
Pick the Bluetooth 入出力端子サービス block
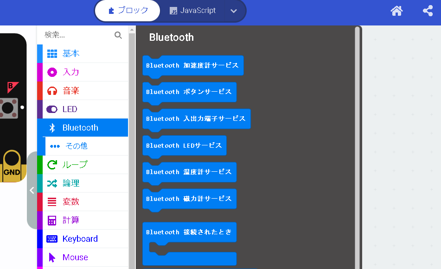point(196,119)
